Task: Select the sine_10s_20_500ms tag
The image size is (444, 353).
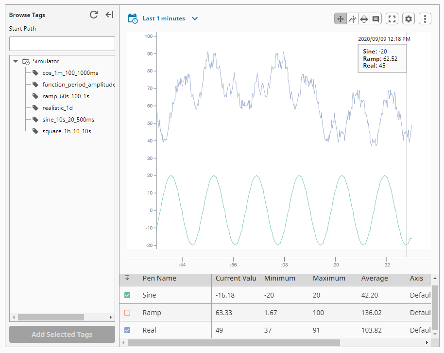Action: (68, 120)
